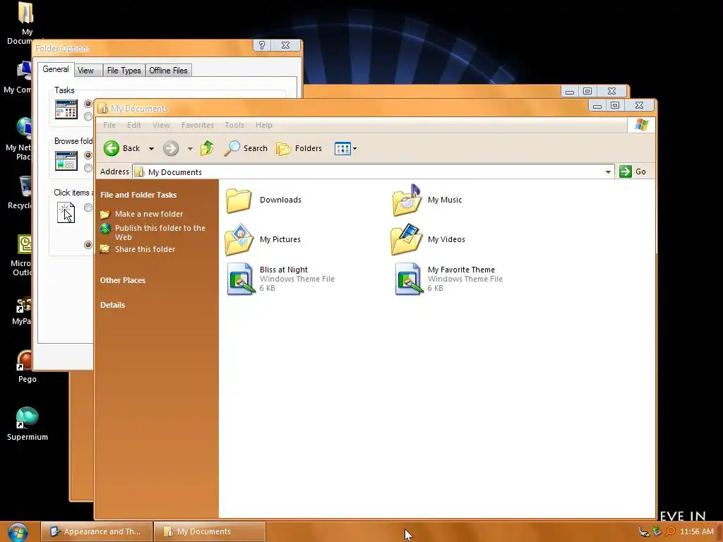Click the grayed Forward arrow button
The image size is (723, 542).
coord(171,148)
